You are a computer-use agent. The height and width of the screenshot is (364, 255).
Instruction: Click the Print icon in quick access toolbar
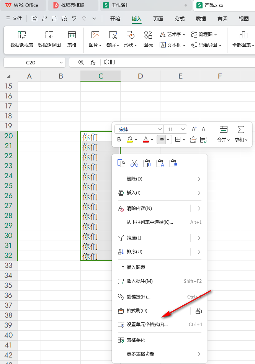(x=54, y=18)
